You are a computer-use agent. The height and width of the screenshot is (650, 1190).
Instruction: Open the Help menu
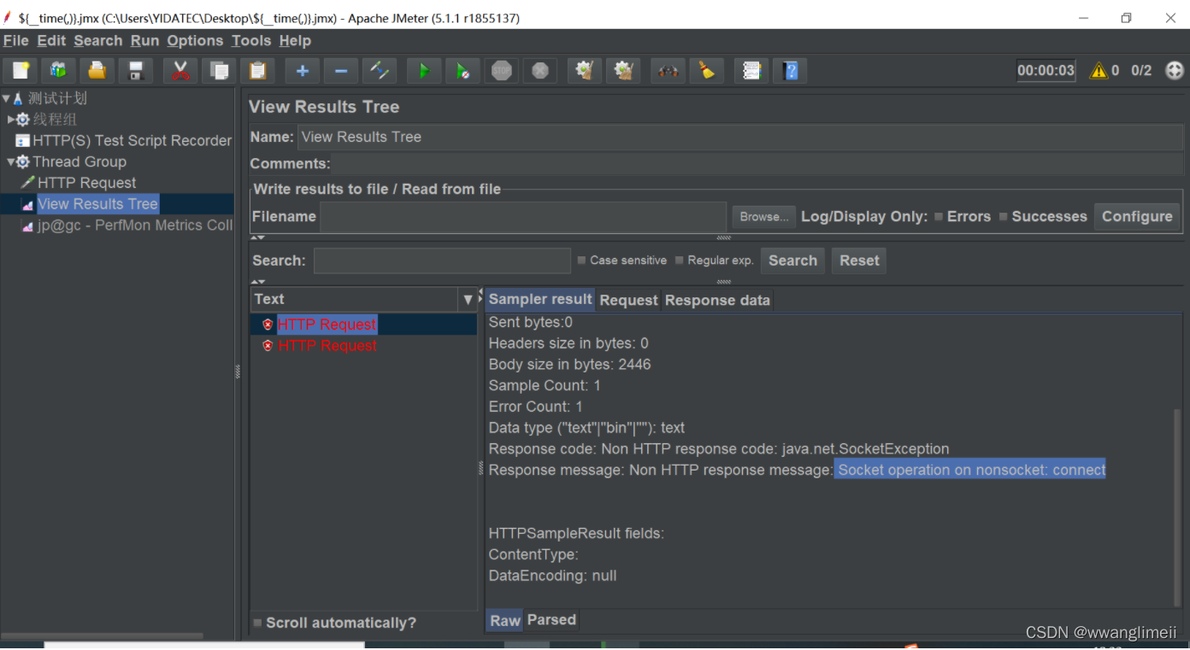pyautogui.click(x=295, y=41)
